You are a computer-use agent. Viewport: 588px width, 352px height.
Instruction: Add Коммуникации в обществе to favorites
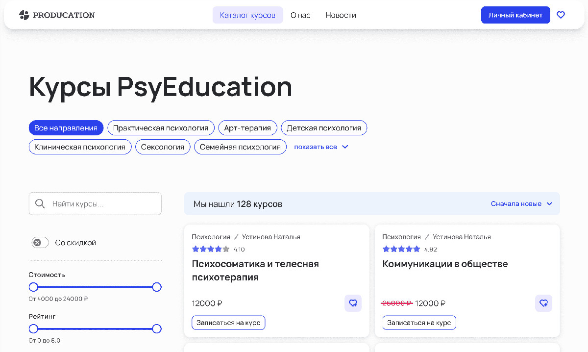click(543, 303)
